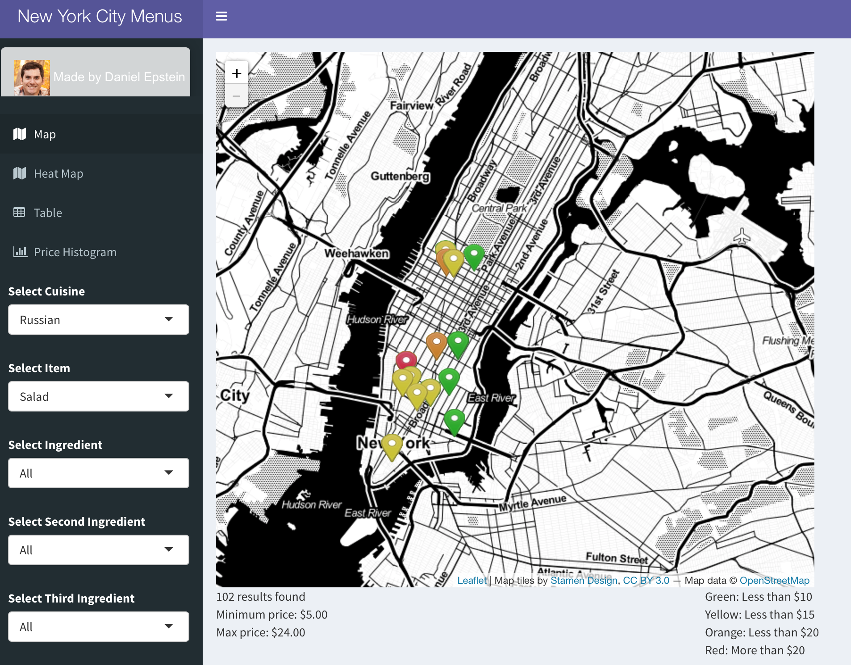Click the Table grid icon in sidebar
This screenshot has width=851, height=665.
pyautogui.click(x=19, y=212)
